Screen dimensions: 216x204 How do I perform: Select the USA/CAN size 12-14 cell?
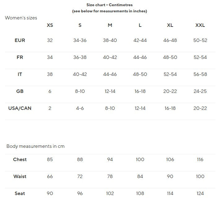coord(140,108)
